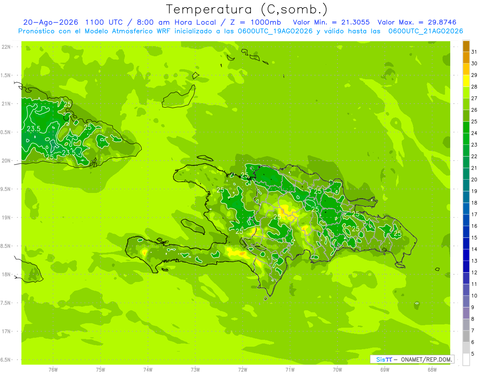Click the Valor Max. = 29.8746 text
The width and height of the screenshot is (485, 375).
pos(417,22)
